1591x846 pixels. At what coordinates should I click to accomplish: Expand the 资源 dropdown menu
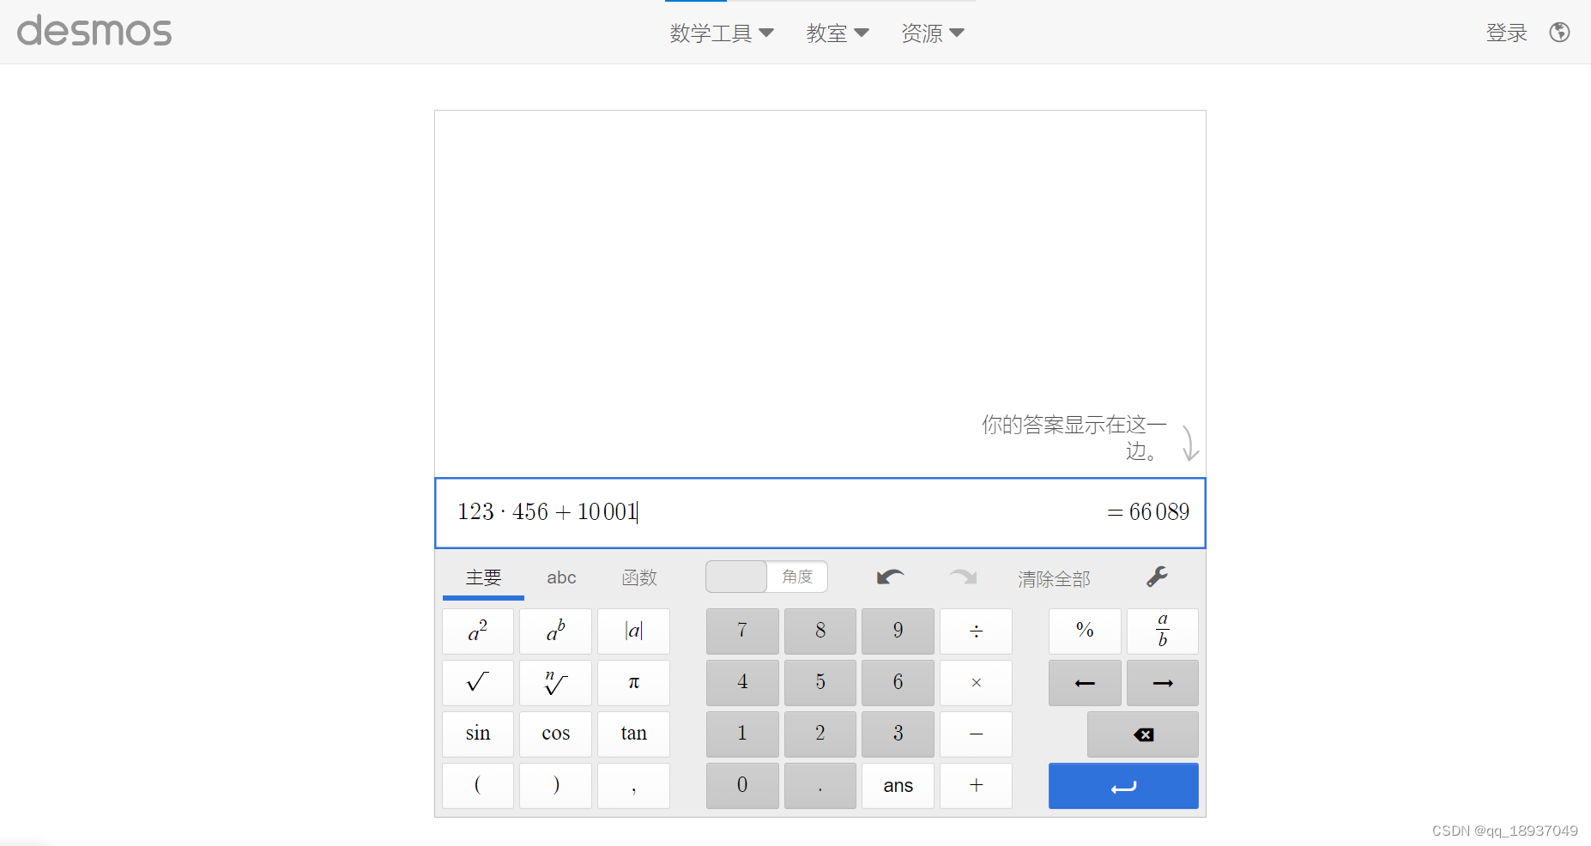point(933,33)
